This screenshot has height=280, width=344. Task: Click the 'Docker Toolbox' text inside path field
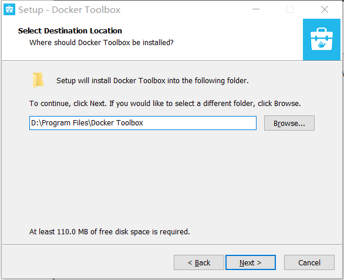click(117, 123)
